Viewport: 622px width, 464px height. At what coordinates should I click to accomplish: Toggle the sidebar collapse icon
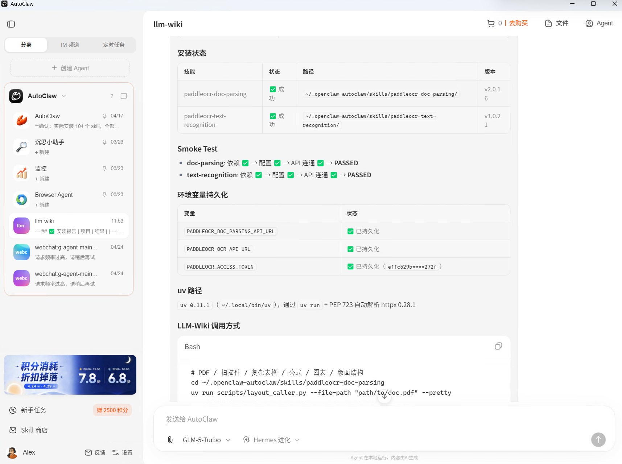pyautogui.click(x=11, y=24)
